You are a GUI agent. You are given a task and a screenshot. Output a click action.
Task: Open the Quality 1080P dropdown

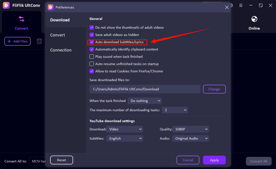(190, 129)
